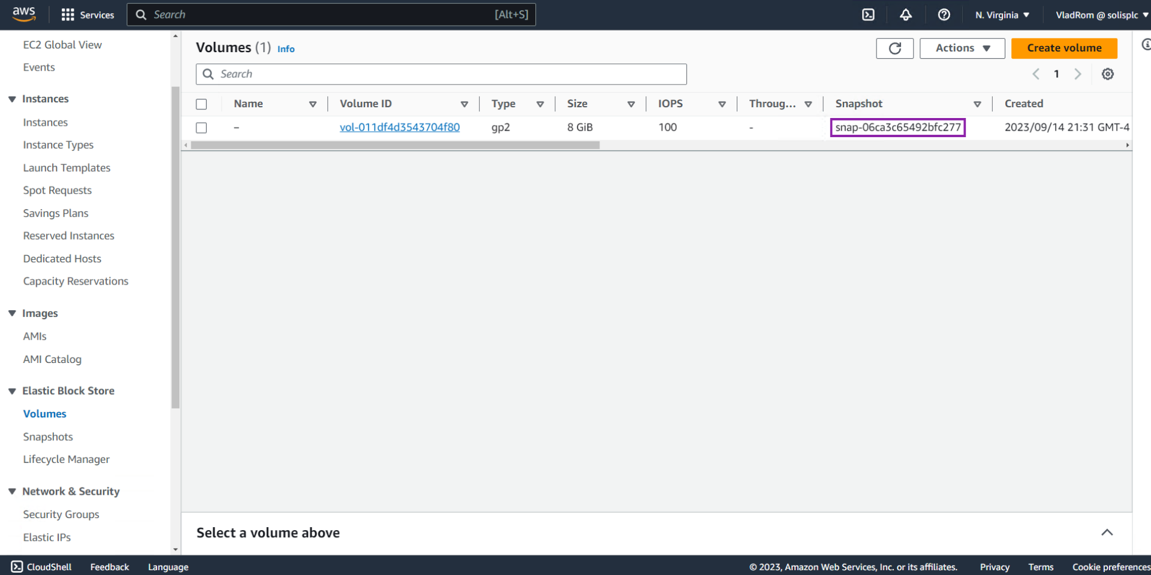Viewport: 1151px width, 575px height.
Task: Collapse the Instances section in the sidebar
Action: coord(13,99)
